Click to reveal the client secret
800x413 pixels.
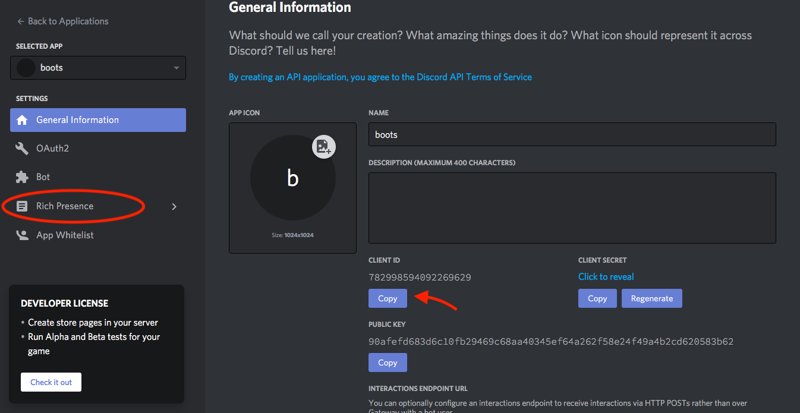click(x=606, y=277)
